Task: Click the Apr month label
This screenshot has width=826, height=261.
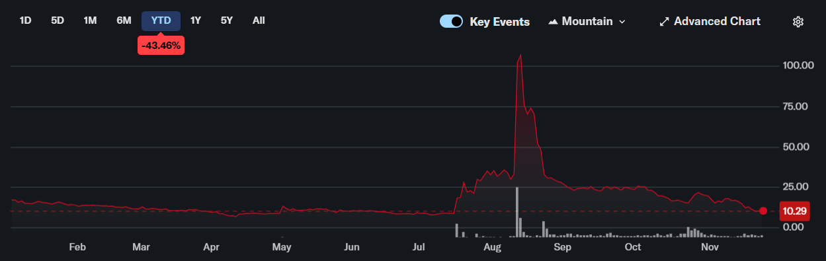Action: click(x=211, y=247)
